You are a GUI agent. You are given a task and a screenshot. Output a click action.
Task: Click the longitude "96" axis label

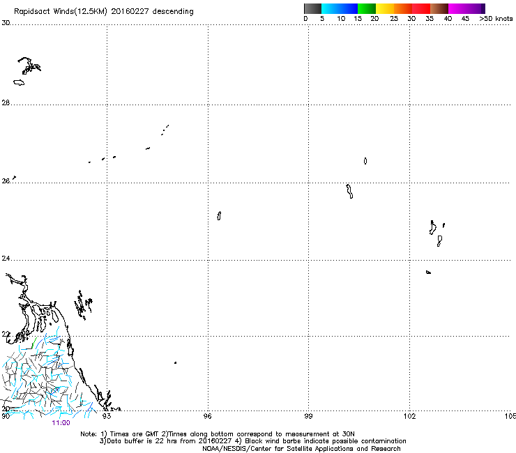point(207,416)
